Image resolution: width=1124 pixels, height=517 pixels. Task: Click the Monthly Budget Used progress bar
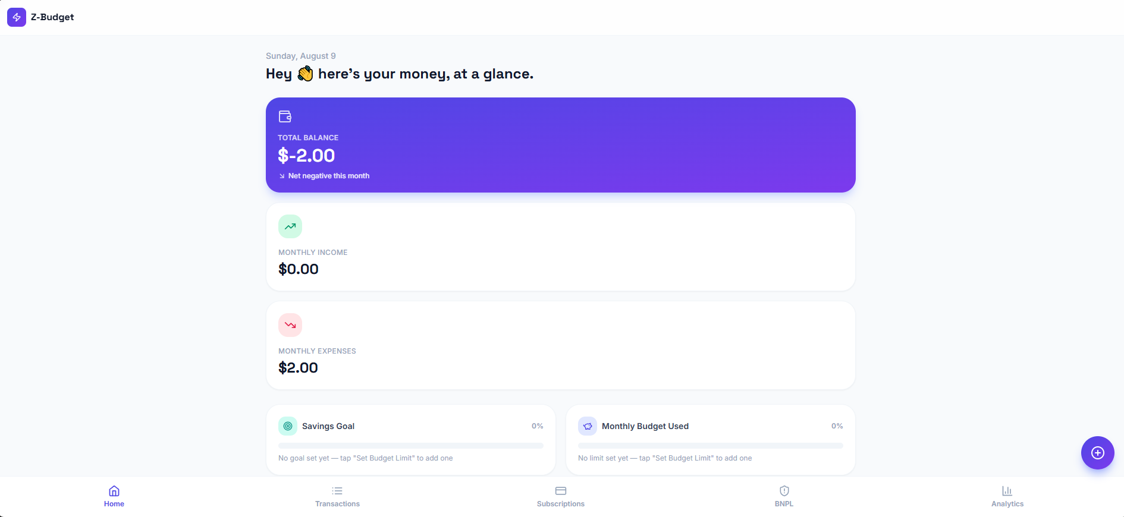click(711, 446)
